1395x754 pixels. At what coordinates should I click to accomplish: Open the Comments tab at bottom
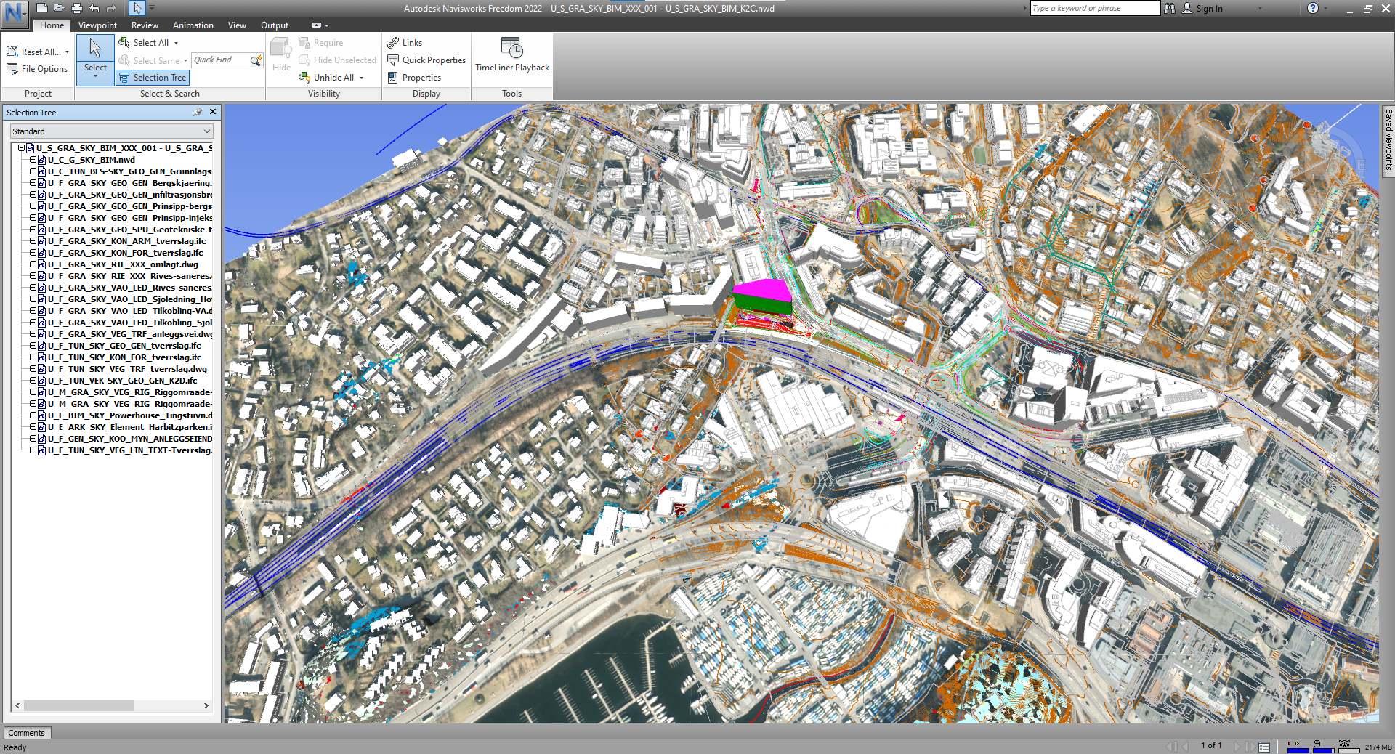pos(27,733)
